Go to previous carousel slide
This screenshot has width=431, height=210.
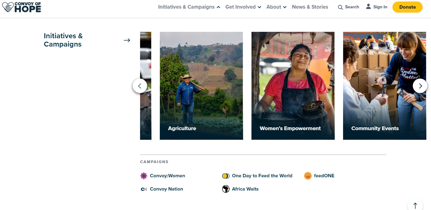140,86
